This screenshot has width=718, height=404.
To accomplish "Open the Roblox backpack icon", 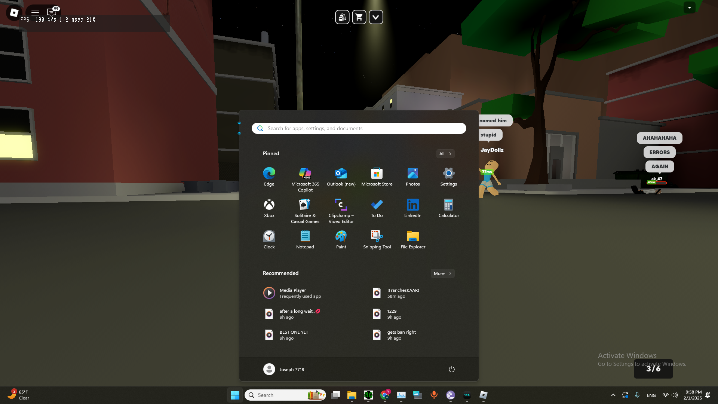I will pos(342,17).
